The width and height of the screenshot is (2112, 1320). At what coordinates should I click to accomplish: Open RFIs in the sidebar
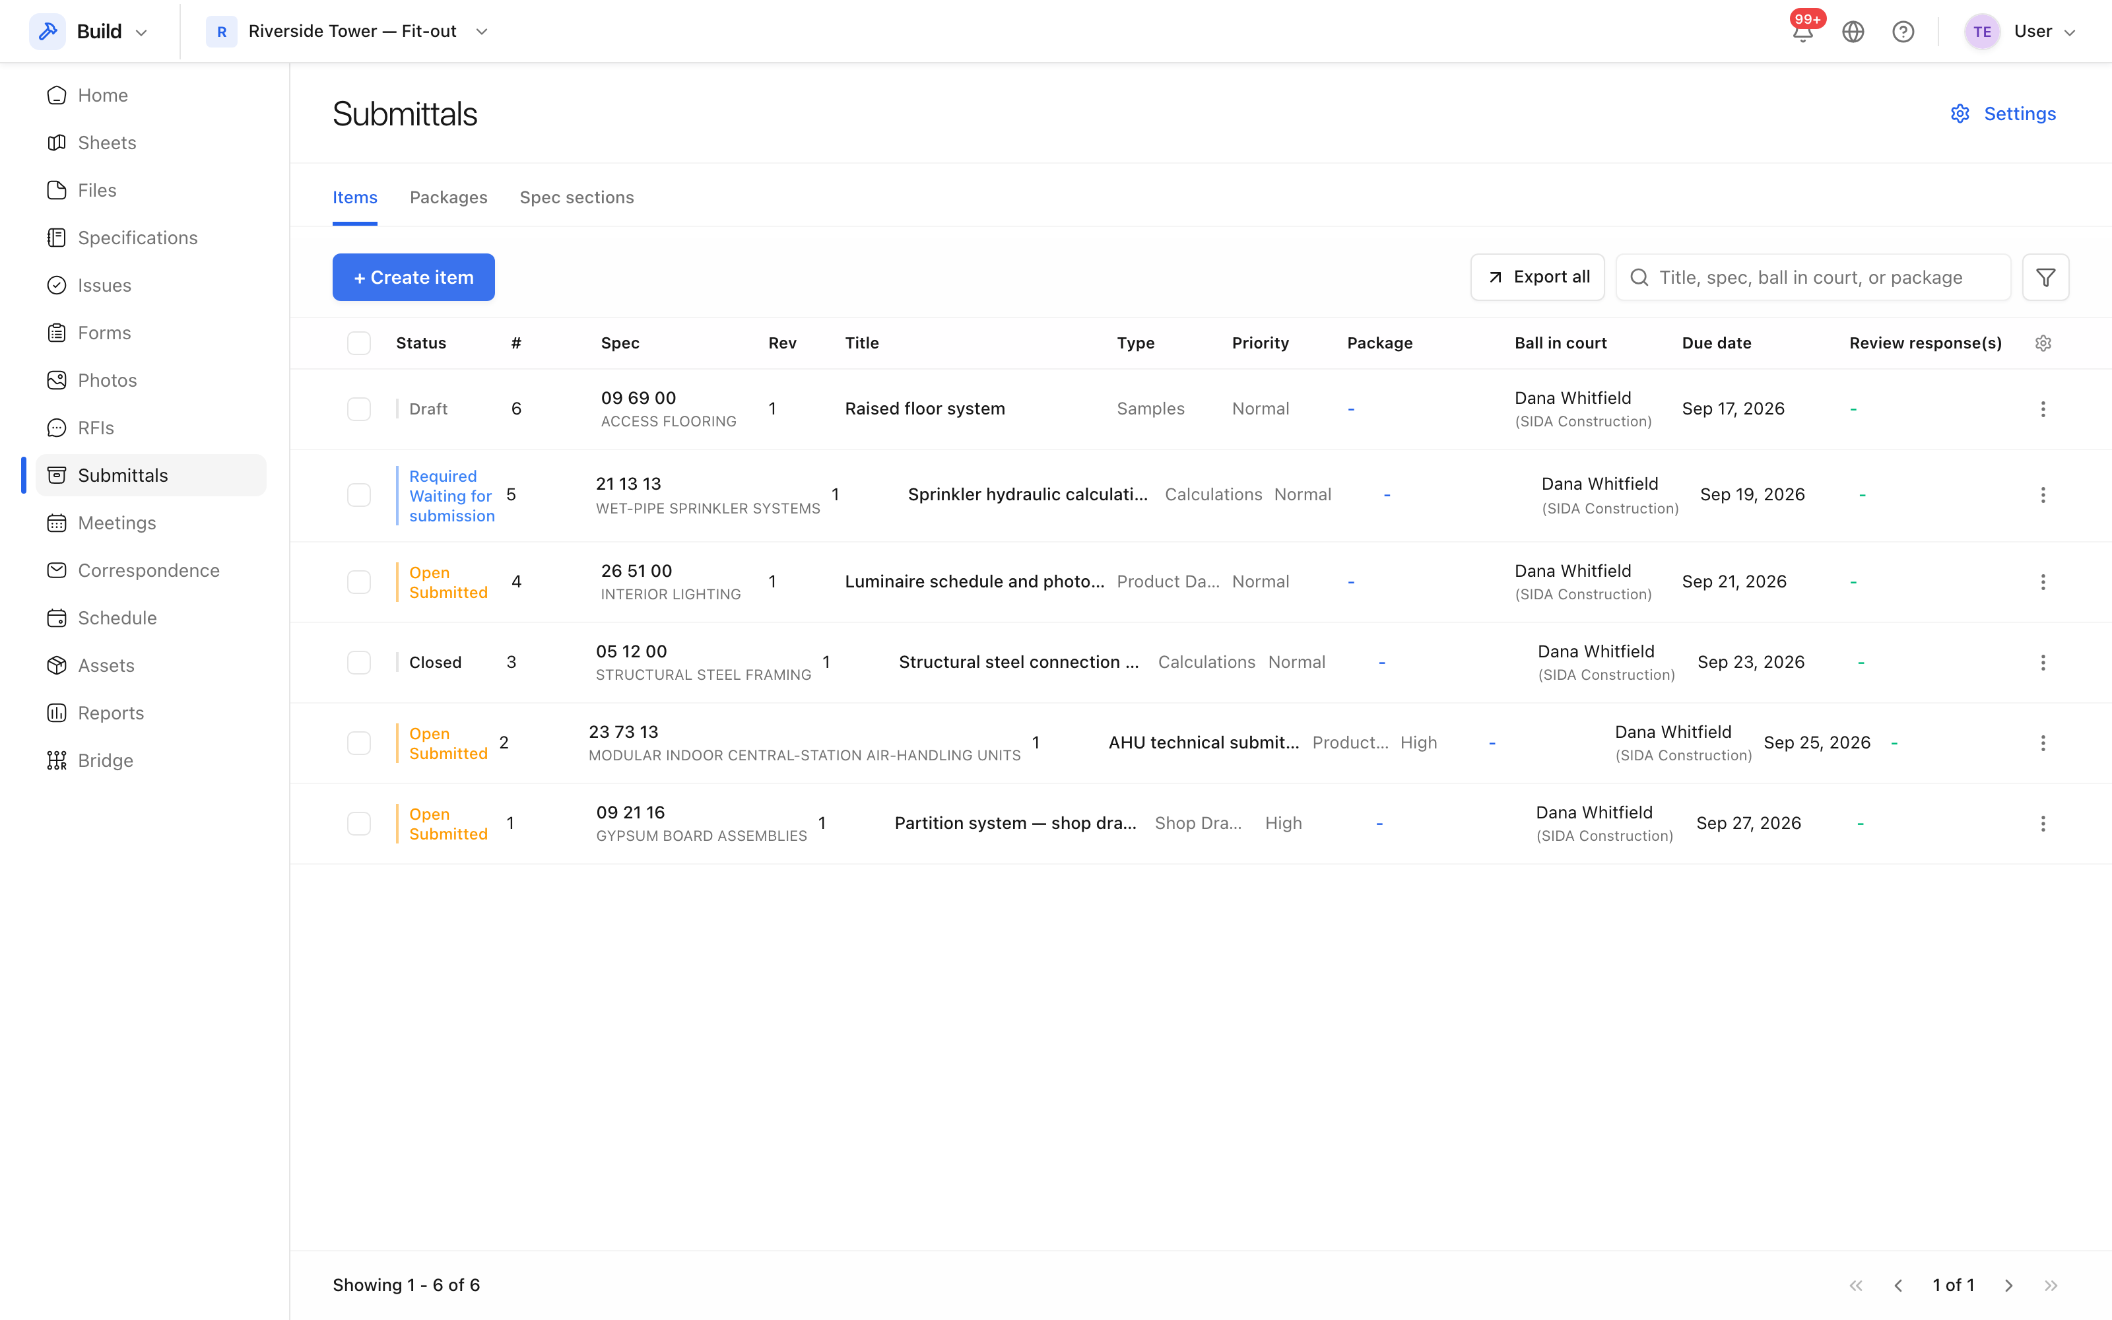click(x=150, y=428)
